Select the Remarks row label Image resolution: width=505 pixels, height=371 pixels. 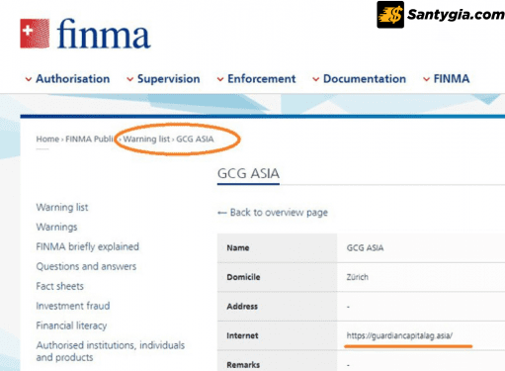coord(243,365)
